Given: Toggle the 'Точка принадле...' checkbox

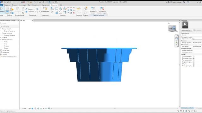Looking at the screenshot, I should pyautogui.click(x=193, y=66).
